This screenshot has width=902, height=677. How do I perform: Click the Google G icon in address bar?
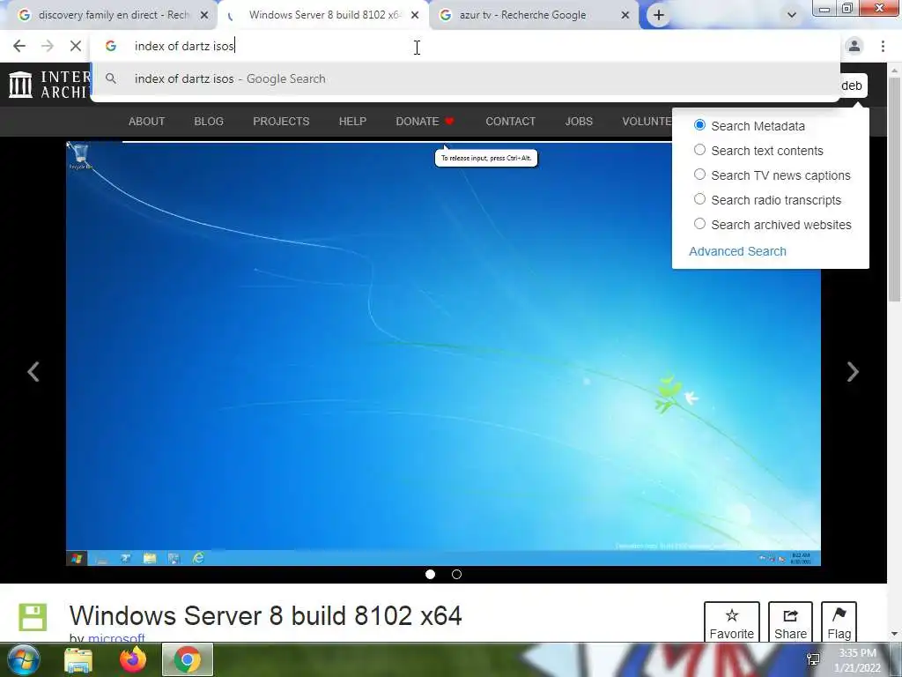(x=110, y=46)
